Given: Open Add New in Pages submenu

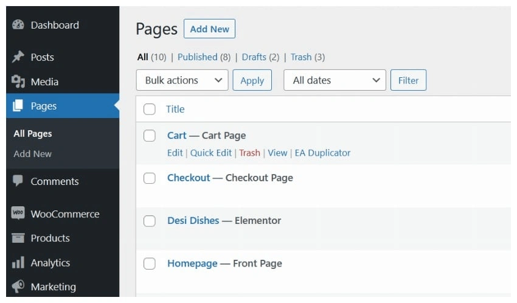Looking at the screenshot, I should point(33,154).
